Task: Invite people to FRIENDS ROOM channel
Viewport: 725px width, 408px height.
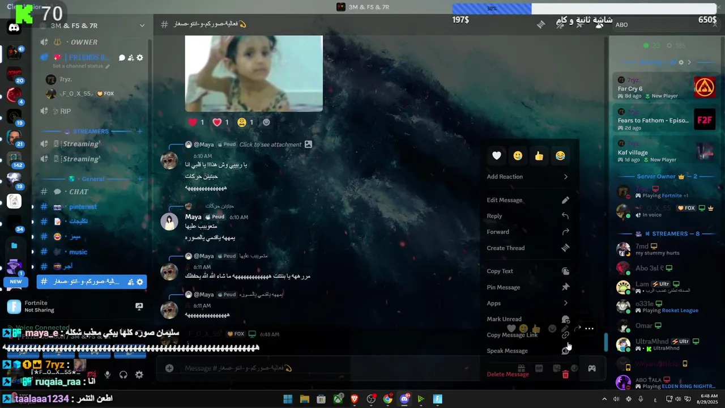Action: coord(131,58)
